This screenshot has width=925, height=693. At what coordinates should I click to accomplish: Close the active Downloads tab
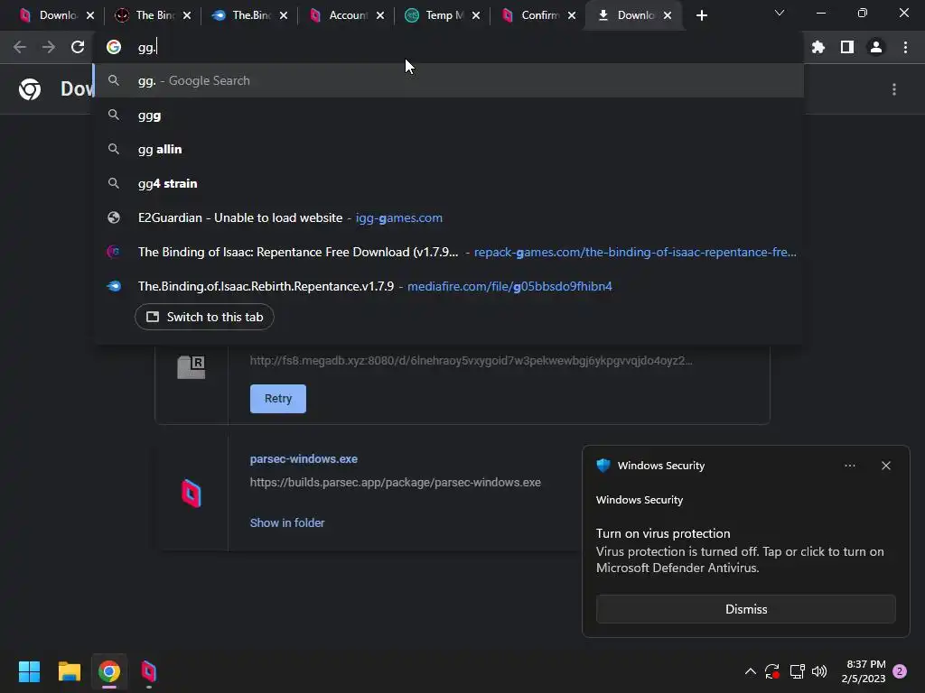coord(668,15)
